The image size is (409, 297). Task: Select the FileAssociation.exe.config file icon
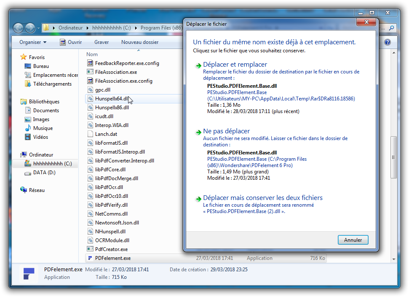tap(90, 81)
